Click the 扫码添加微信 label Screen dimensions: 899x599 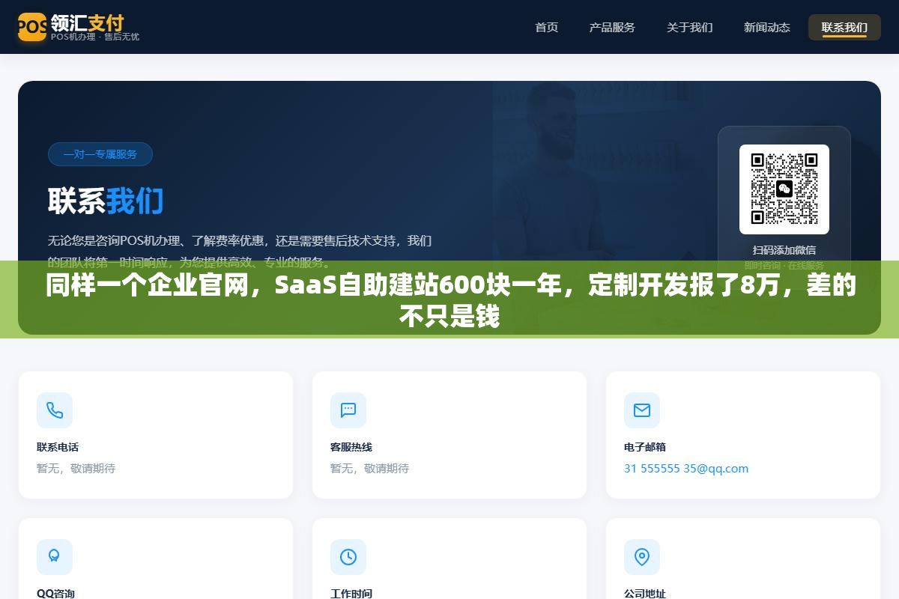click(784, 250)
